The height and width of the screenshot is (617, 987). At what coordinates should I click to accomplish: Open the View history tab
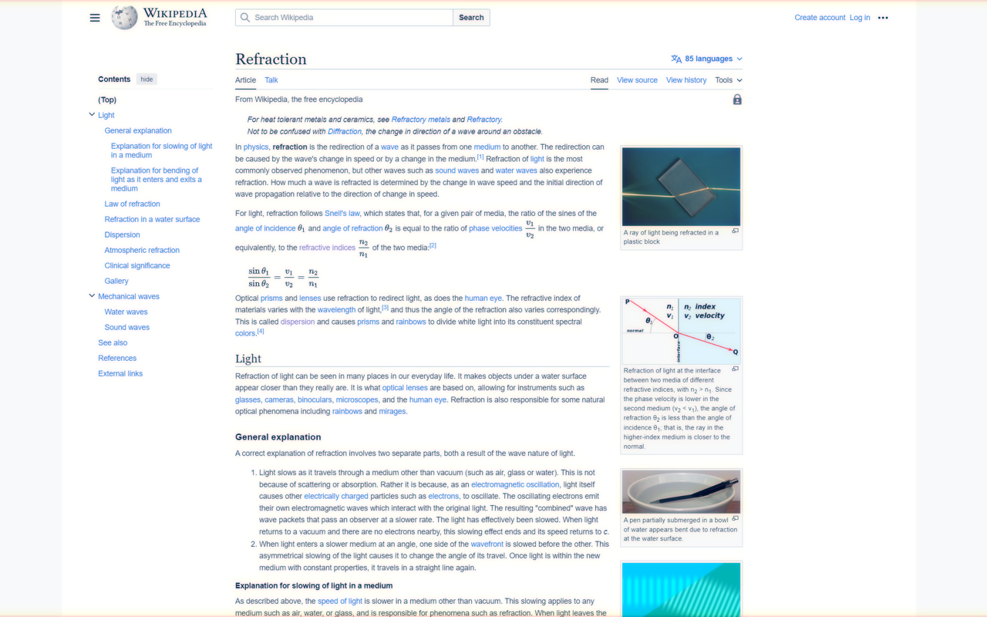coord(686,79)
